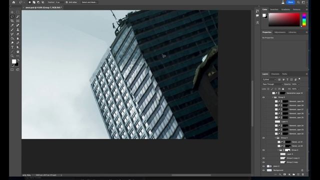Select the Lasso tool in toolbar
This screenshot has width=320, height=180.
[12, 16]
